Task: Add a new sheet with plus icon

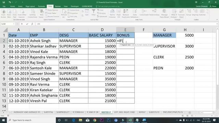Action: (190, 112)
